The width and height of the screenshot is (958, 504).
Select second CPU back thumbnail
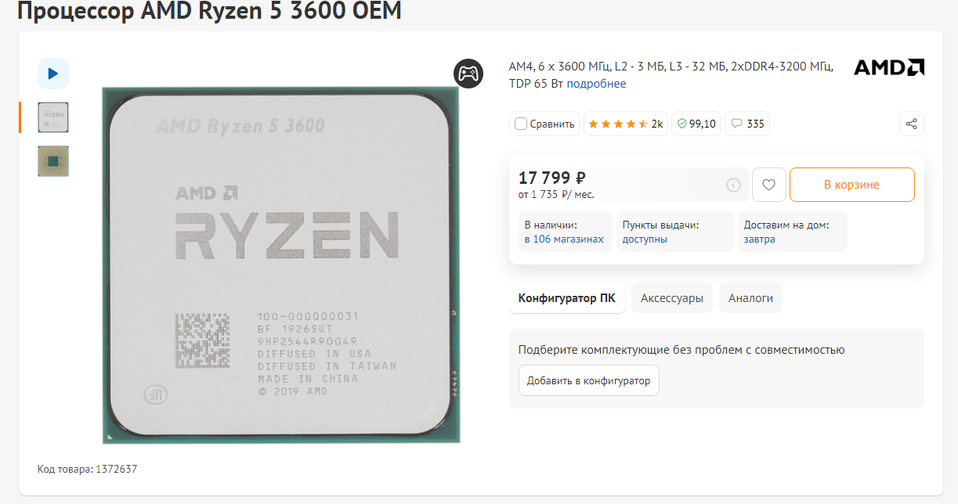click(x=53, y=161)
